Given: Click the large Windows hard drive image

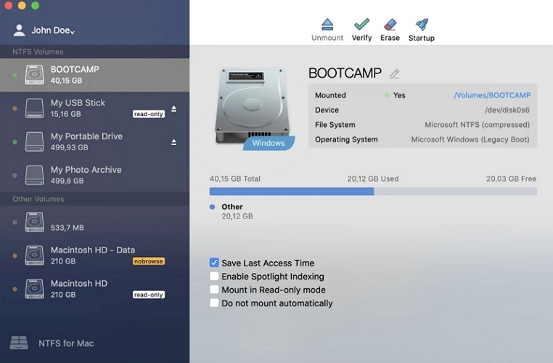Looking at the screenshot, I should tap(252, 106).
